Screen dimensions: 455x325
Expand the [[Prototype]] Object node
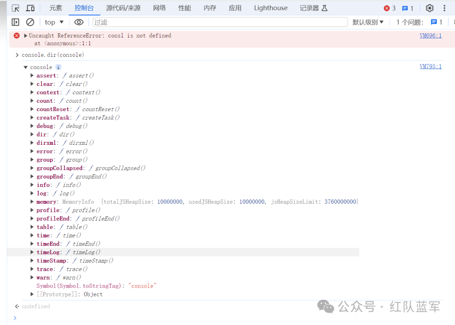pyautogui.click(x=32, y=294)
